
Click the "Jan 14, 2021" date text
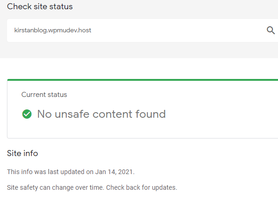[114, 172]
